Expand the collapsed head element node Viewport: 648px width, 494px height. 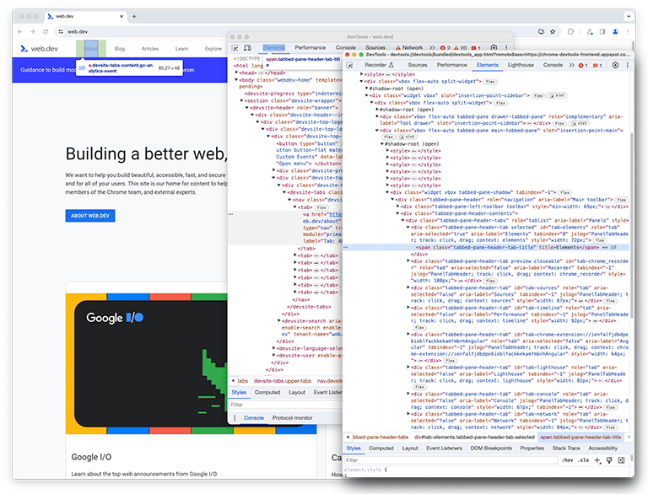point(237,72)
